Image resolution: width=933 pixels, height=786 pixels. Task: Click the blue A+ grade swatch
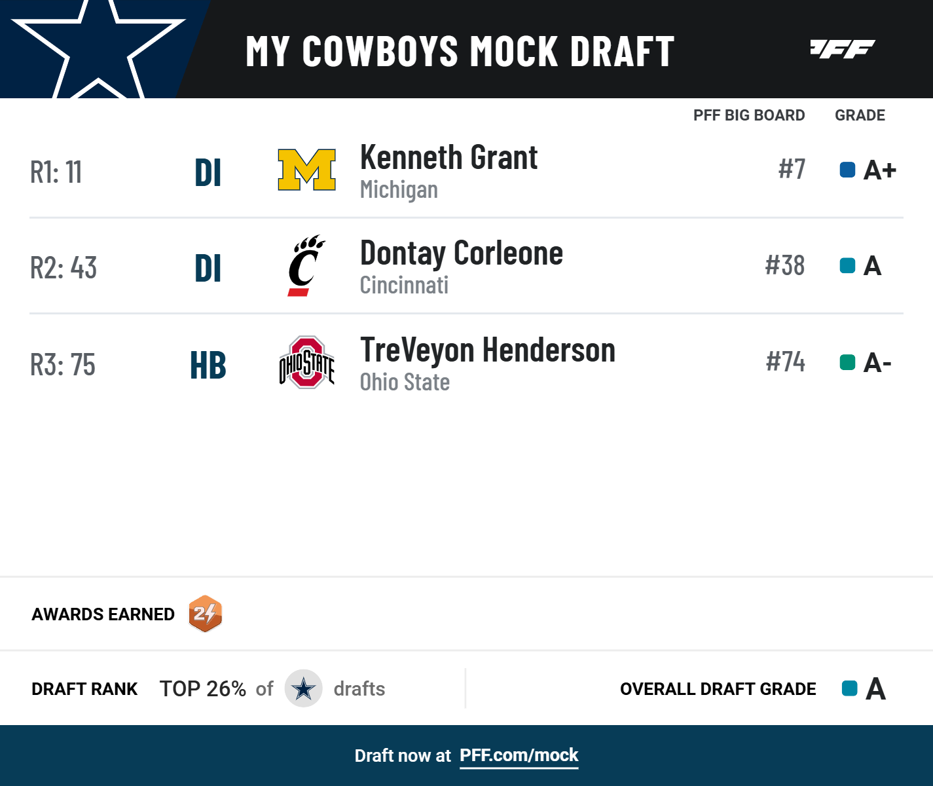click(x=847, y=170)
